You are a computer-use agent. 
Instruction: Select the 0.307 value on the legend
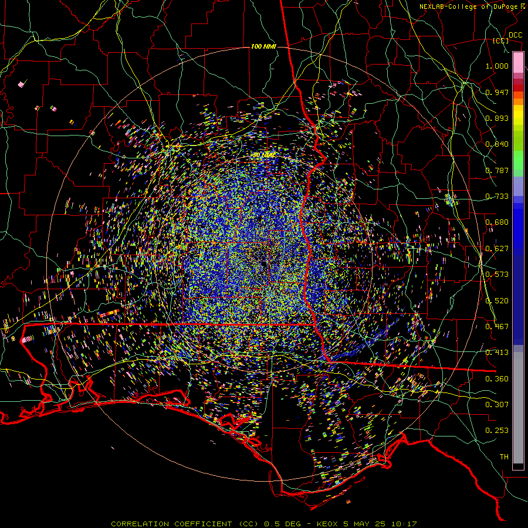tap(497, 405)
